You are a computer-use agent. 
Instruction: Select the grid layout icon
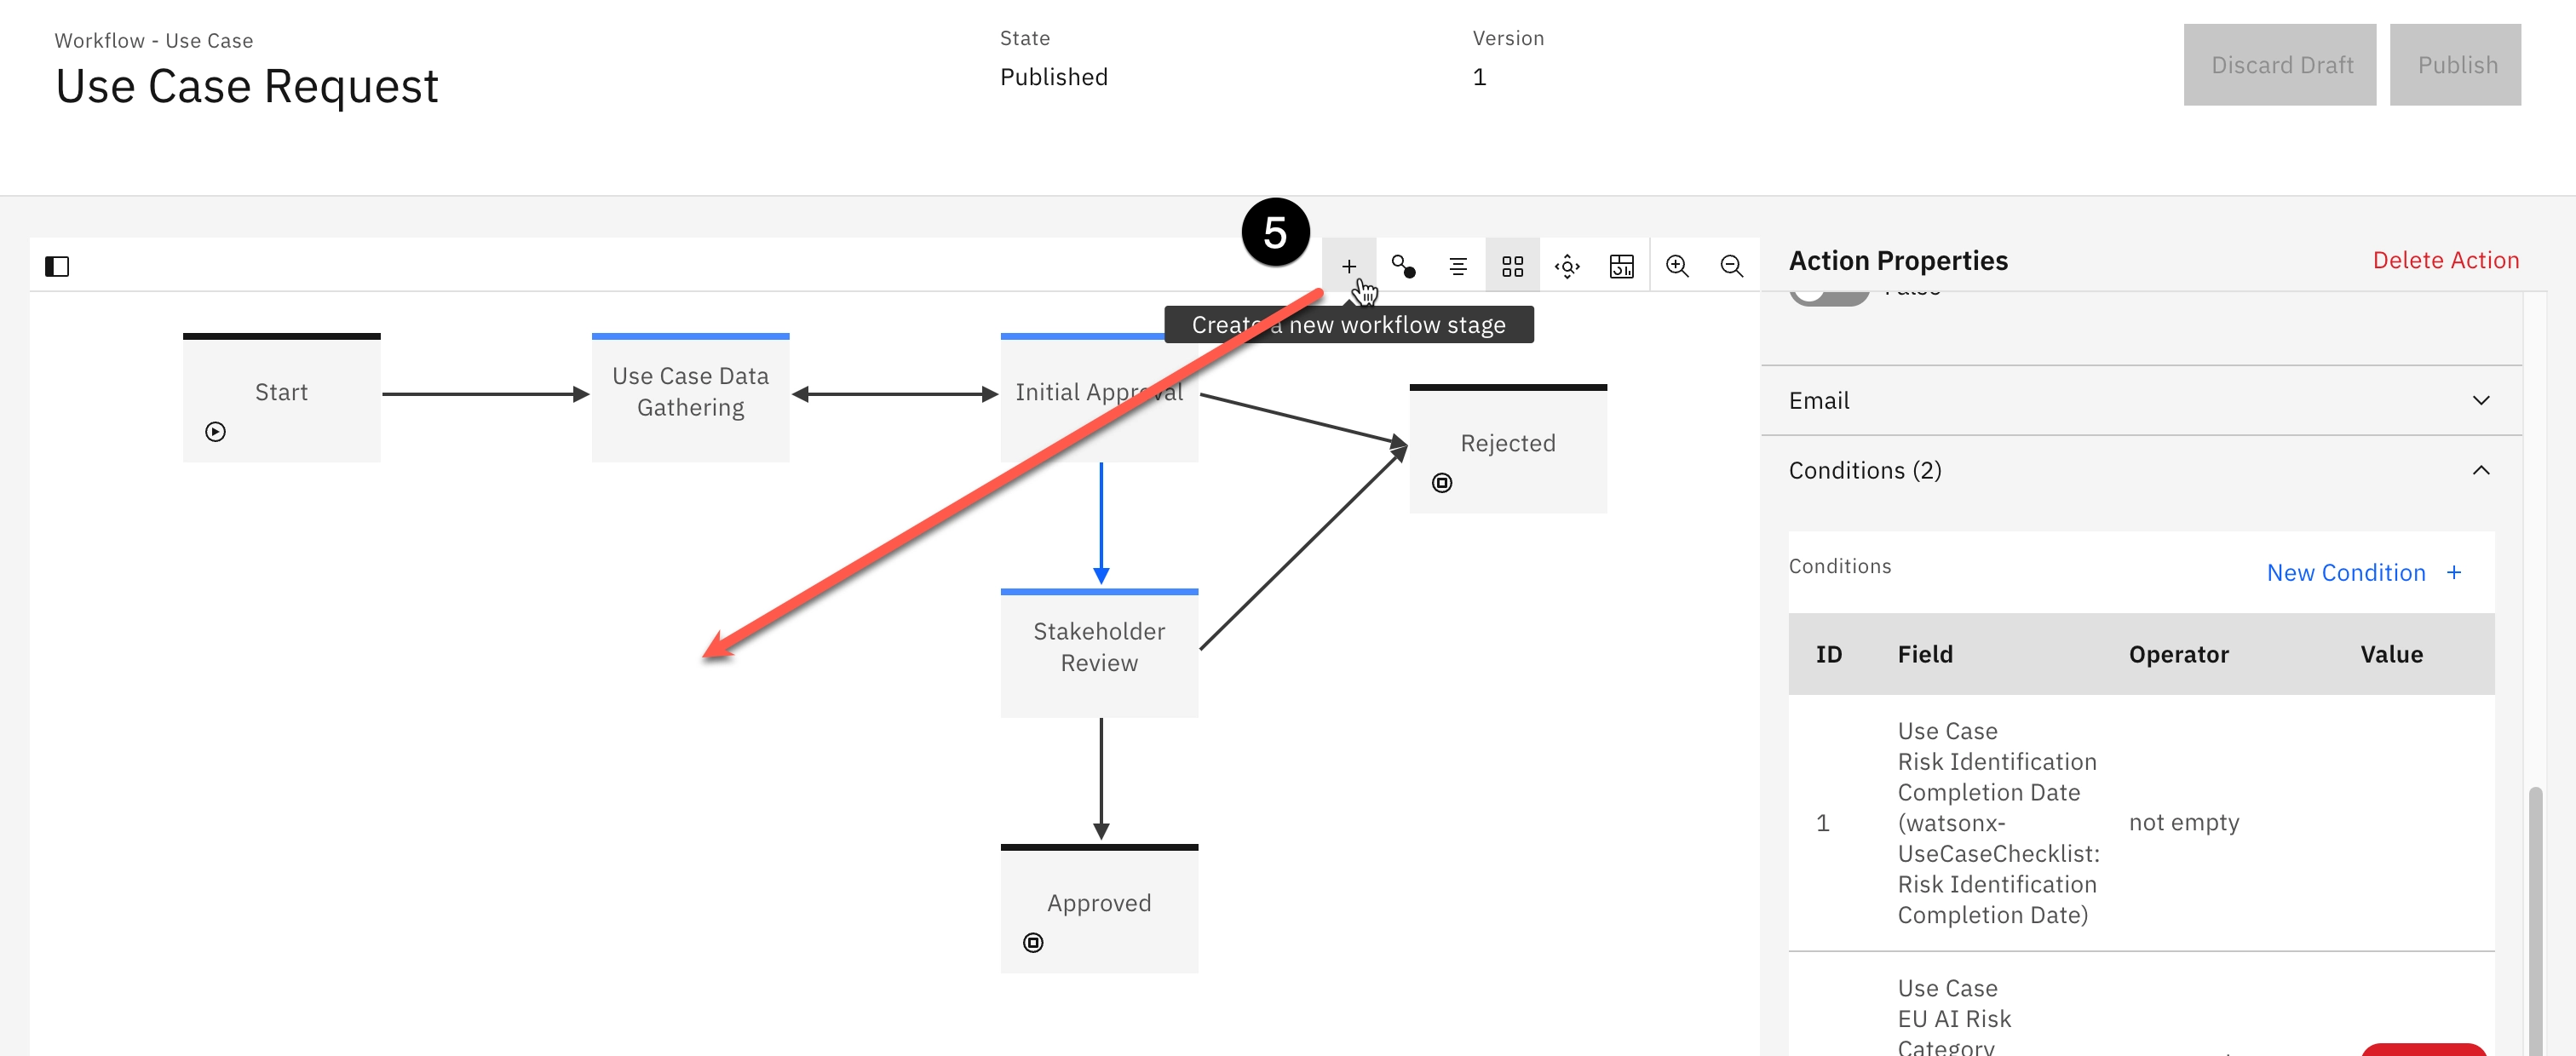pos(1512,266)
